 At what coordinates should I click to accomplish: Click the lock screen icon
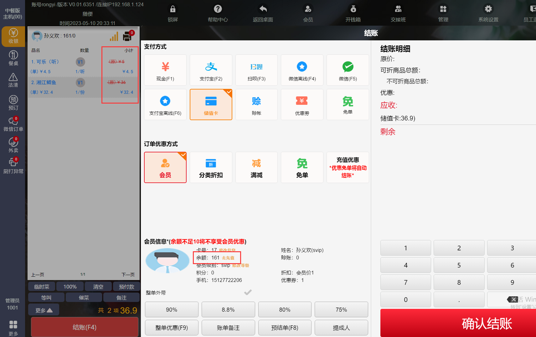click(173, 13)
